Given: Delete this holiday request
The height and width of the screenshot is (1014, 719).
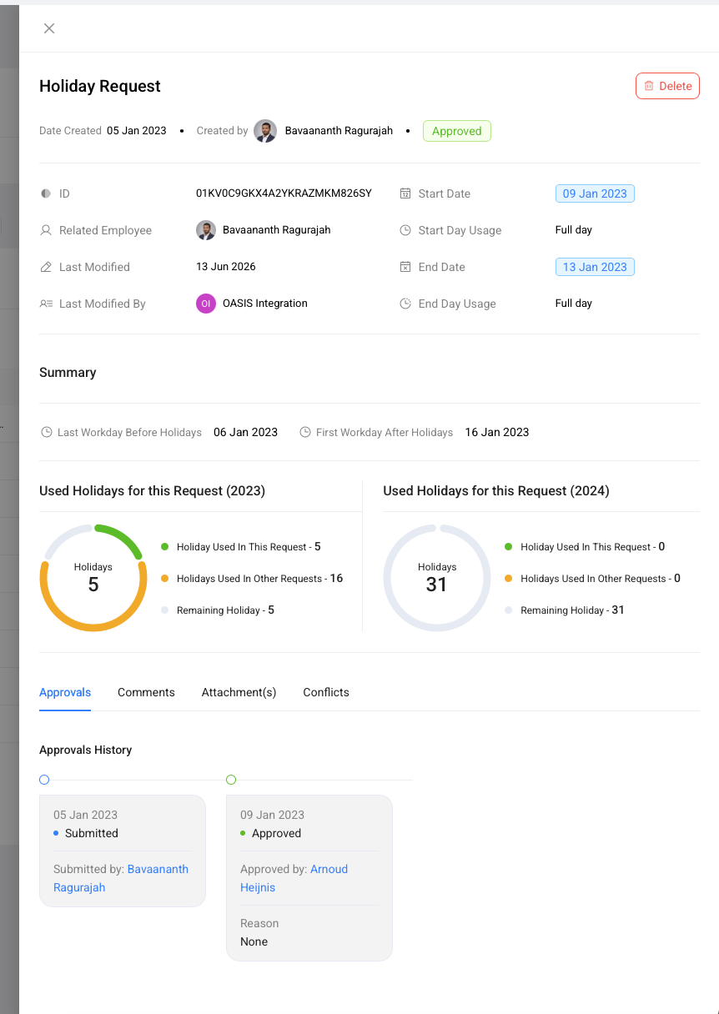Looking at the screenshot, I should [x=667, y=86].
